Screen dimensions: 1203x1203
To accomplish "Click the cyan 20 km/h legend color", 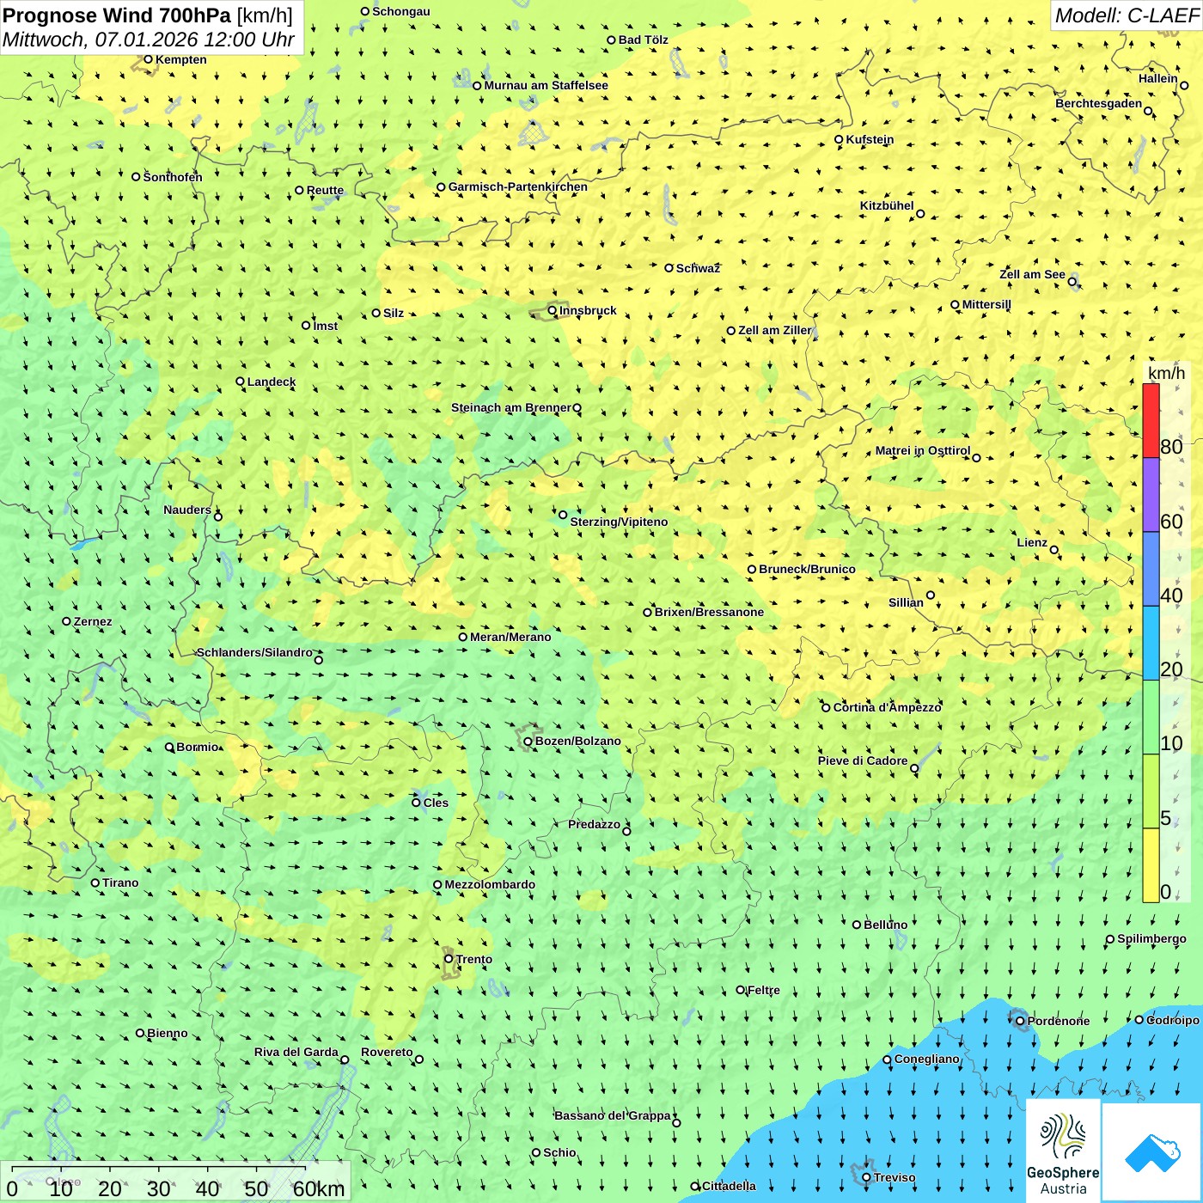I will (x=1151, y=644).
